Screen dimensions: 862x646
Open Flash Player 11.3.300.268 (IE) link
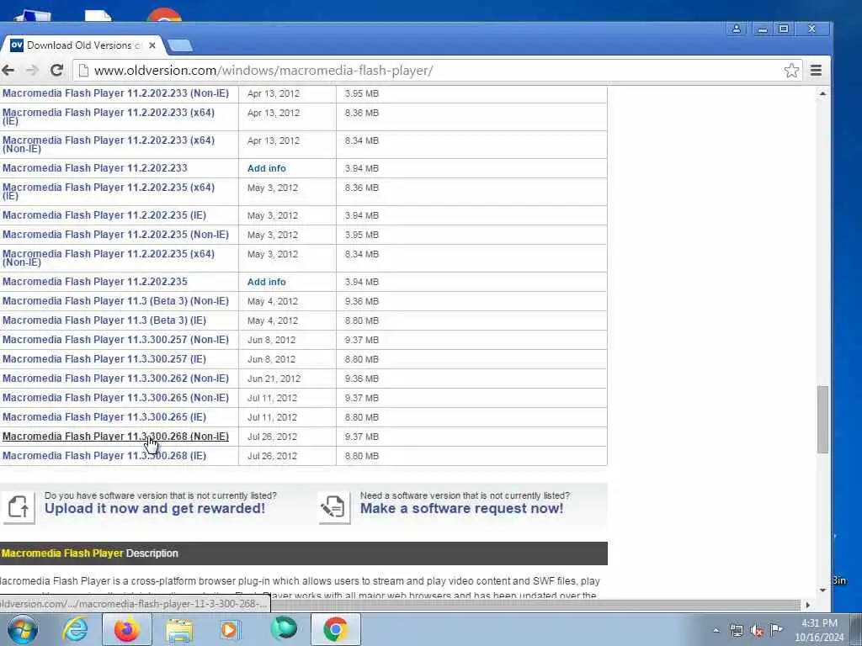(104, 455)
